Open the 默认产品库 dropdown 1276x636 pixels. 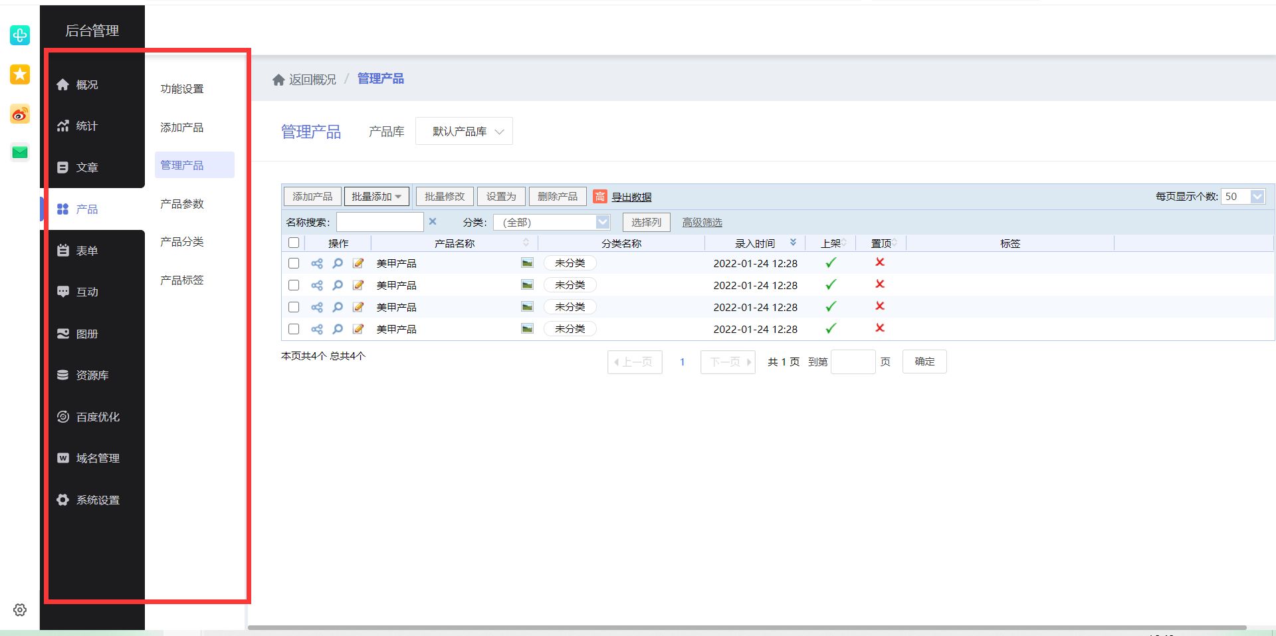click(464, 131)
